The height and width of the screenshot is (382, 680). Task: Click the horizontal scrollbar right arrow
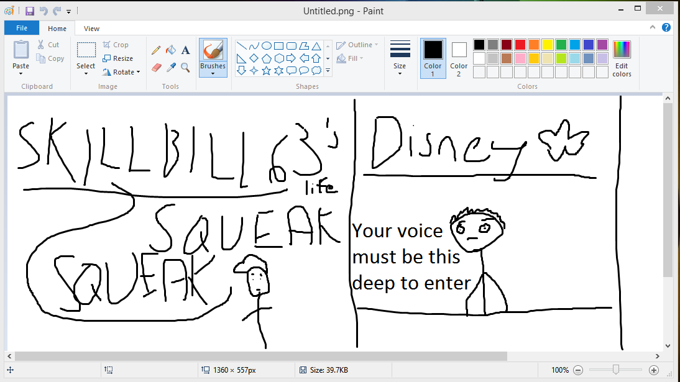coord(658,356)
